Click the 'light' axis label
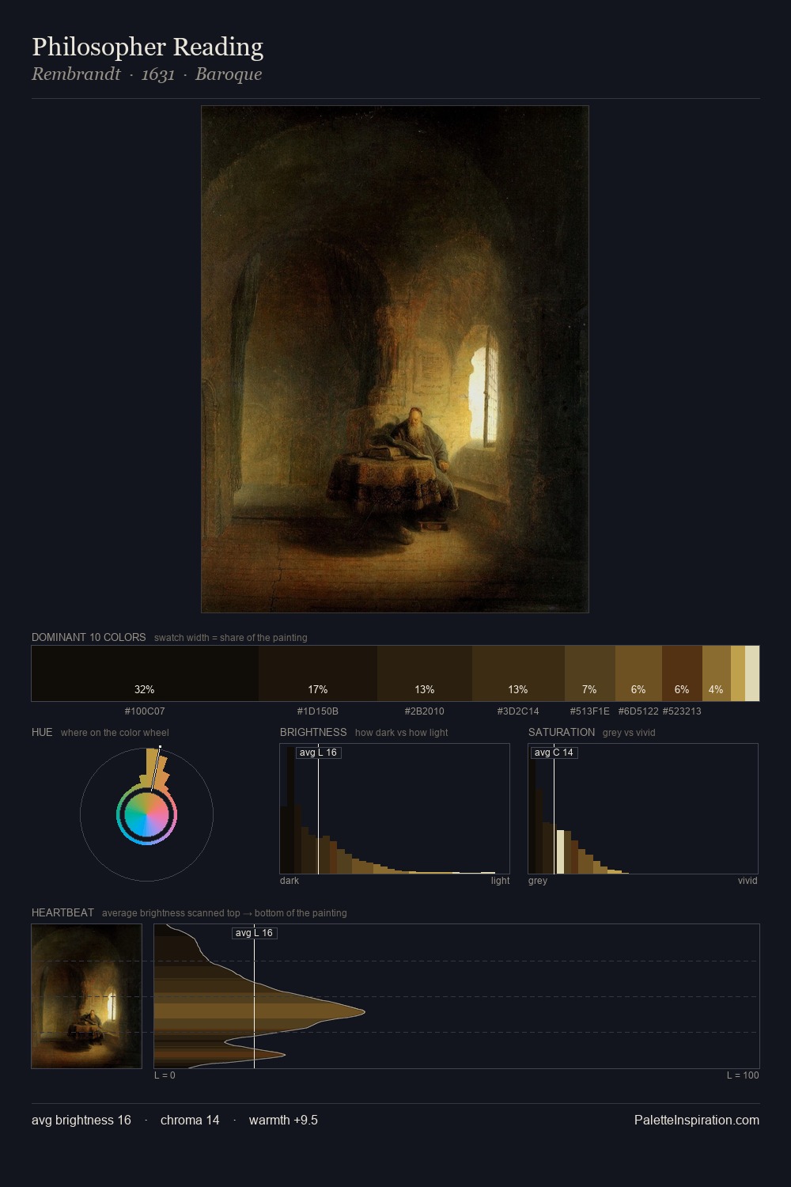Viewport: 791px width, 1187px height. click(500, 881)
